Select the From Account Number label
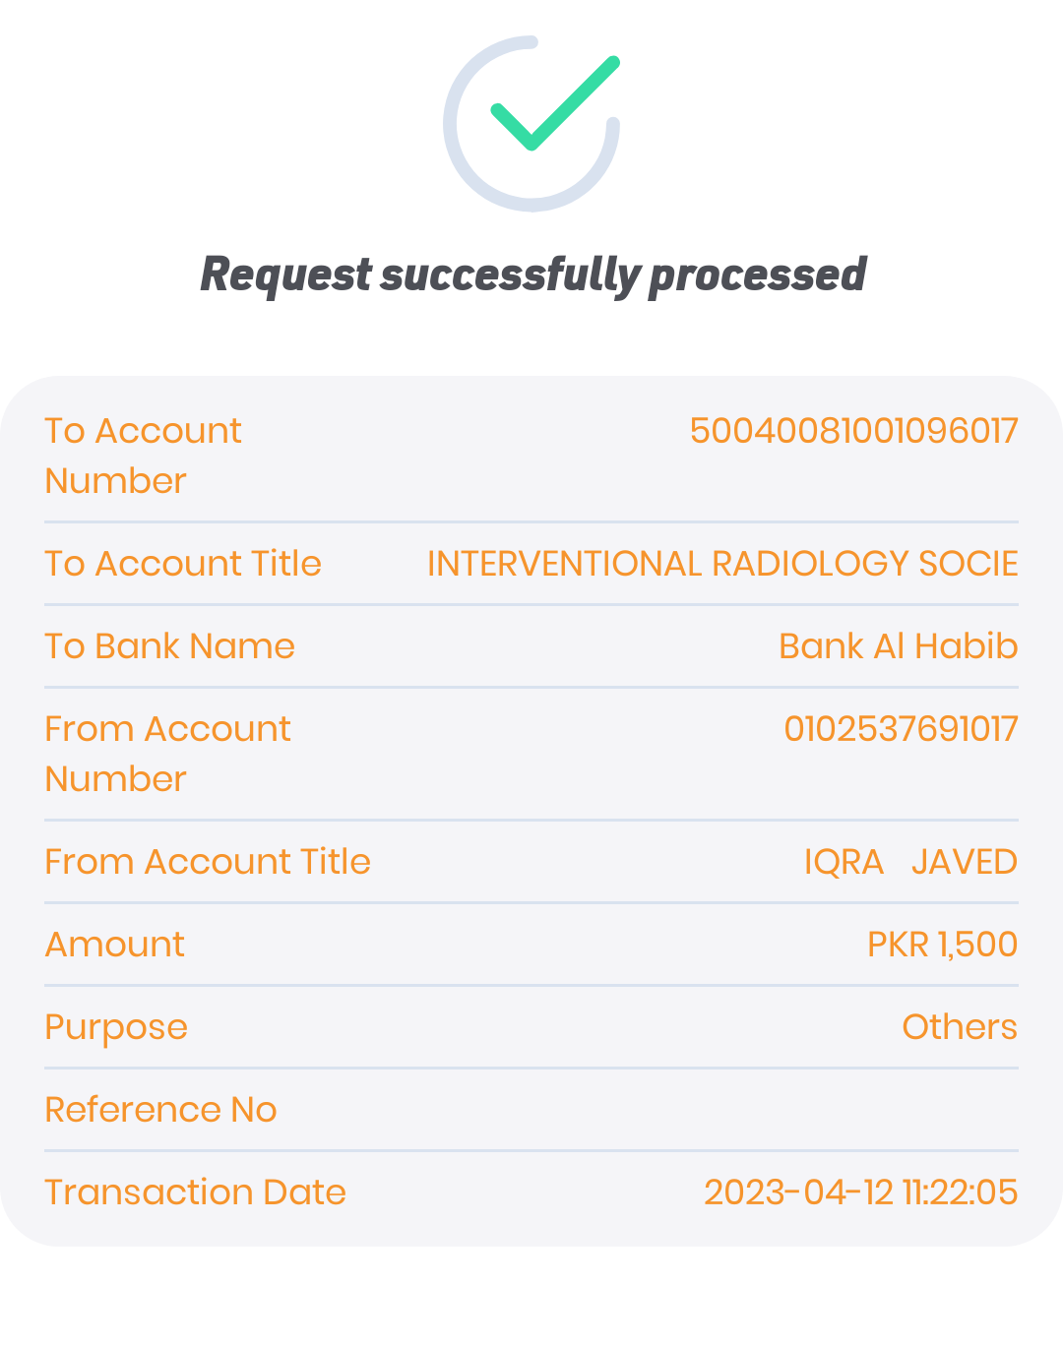Image resolution: width=1063 pixels, height=1345 pixels. tap(167, 754)
